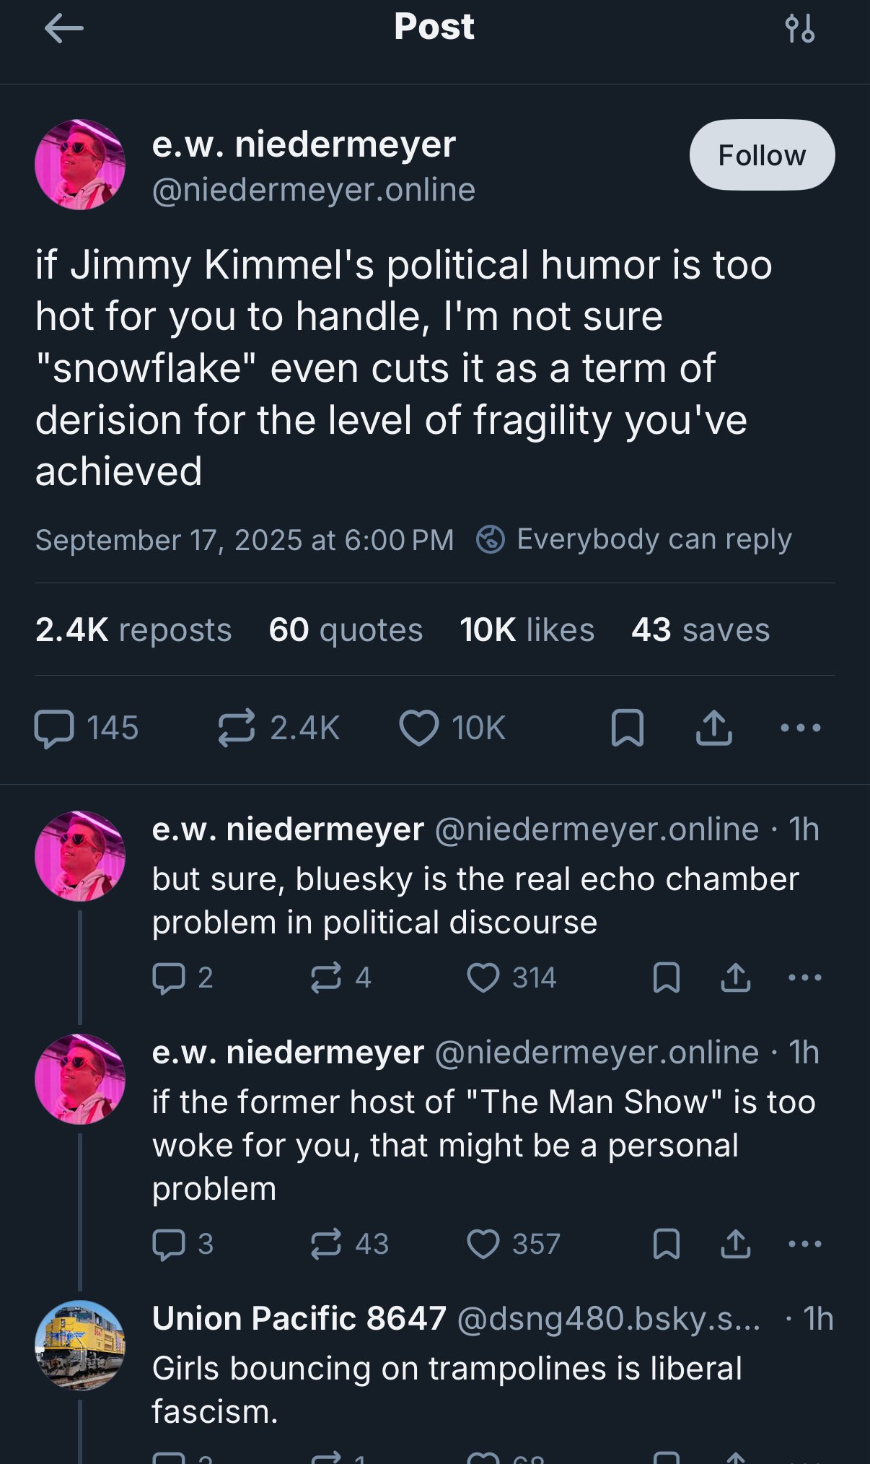Open Union Pacific 8647 train avatar
Image resolution: width=870 pixels, height=1464 pixels.
[80, 1345]
